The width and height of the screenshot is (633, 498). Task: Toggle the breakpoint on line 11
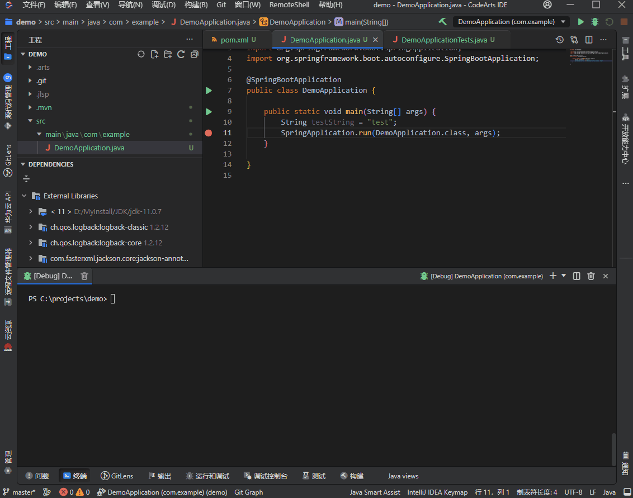tap(209, 133)
